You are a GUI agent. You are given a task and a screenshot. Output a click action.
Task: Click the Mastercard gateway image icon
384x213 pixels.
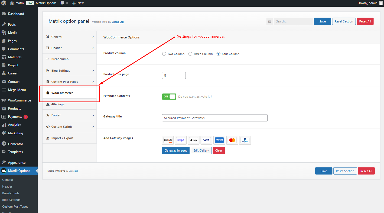coord(232,140)
